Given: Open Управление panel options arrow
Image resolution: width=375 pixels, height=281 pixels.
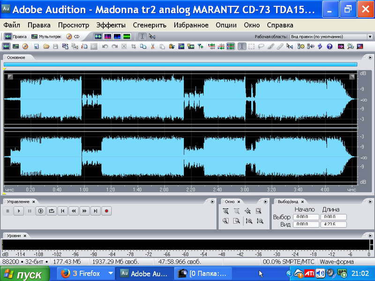Looking at the screenshot, I should click(212, 202).
